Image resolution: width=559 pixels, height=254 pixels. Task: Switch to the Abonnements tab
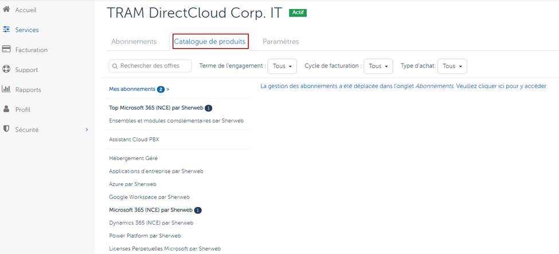click(134, 42)
